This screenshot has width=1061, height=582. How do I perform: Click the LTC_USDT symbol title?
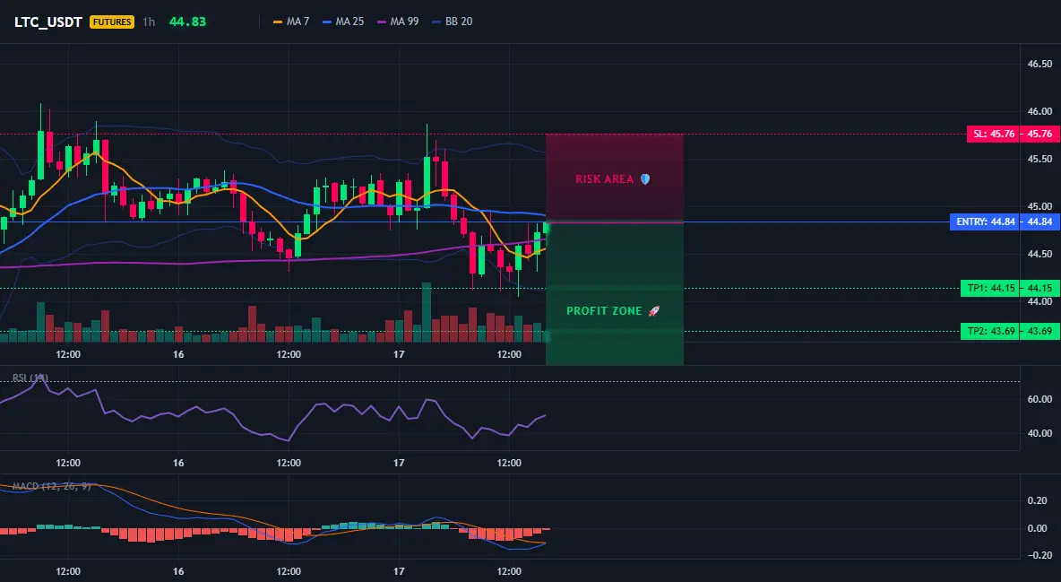pos(48,22)
